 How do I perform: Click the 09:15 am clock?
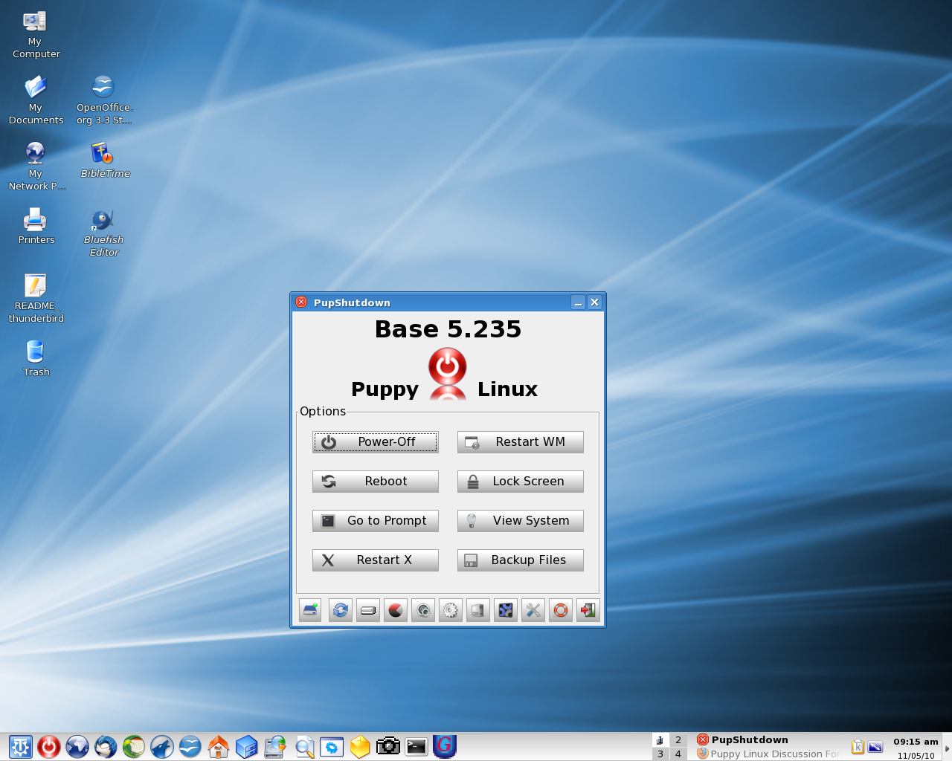point(916,742)
